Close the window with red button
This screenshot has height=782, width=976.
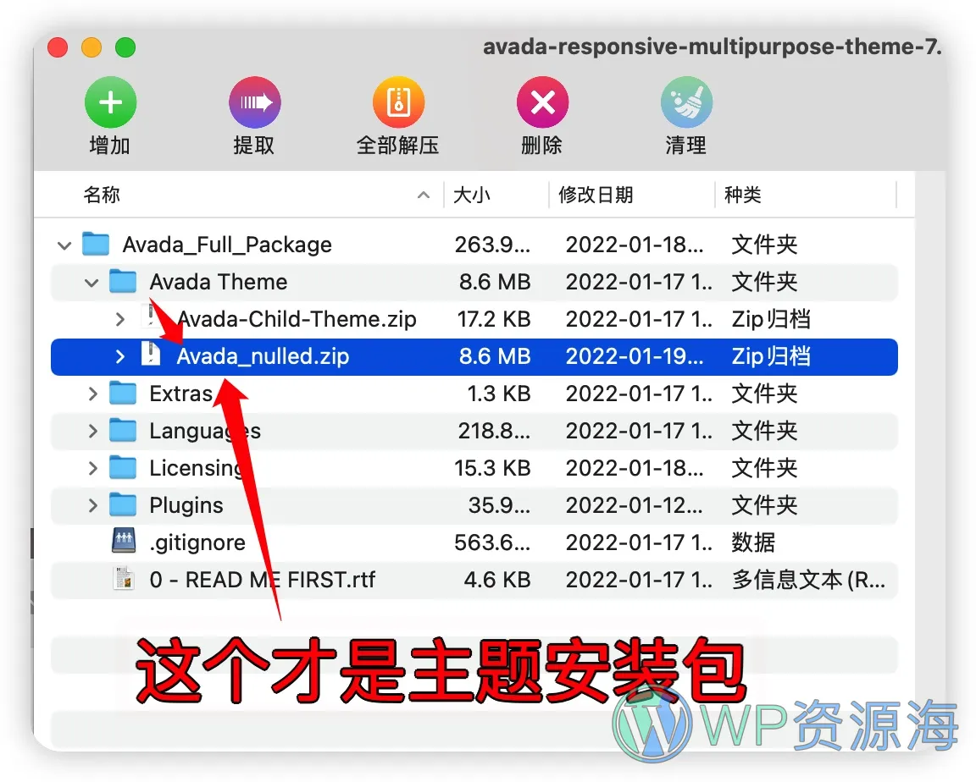tap(58, 47)
